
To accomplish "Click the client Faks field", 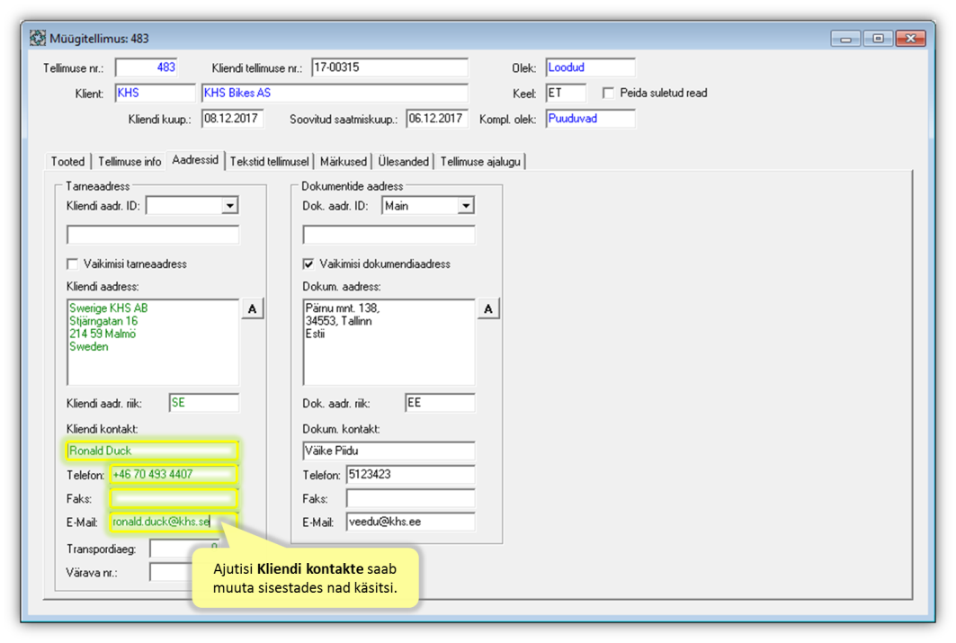I will [x=174, y=498].
